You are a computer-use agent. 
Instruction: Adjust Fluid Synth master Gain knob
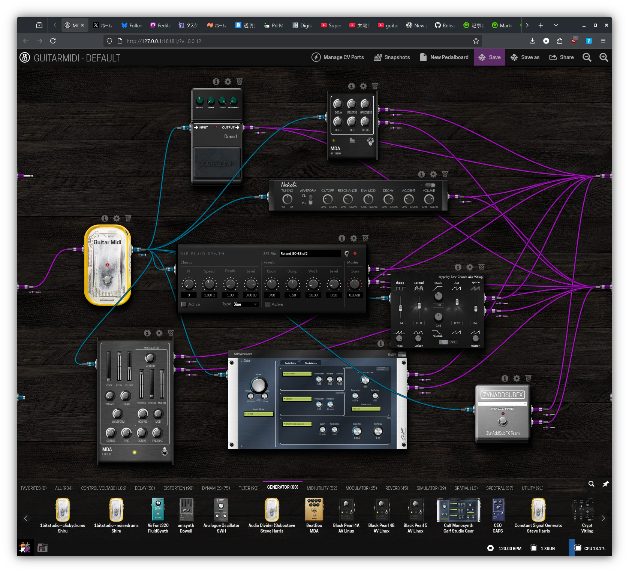coord(354,284)
